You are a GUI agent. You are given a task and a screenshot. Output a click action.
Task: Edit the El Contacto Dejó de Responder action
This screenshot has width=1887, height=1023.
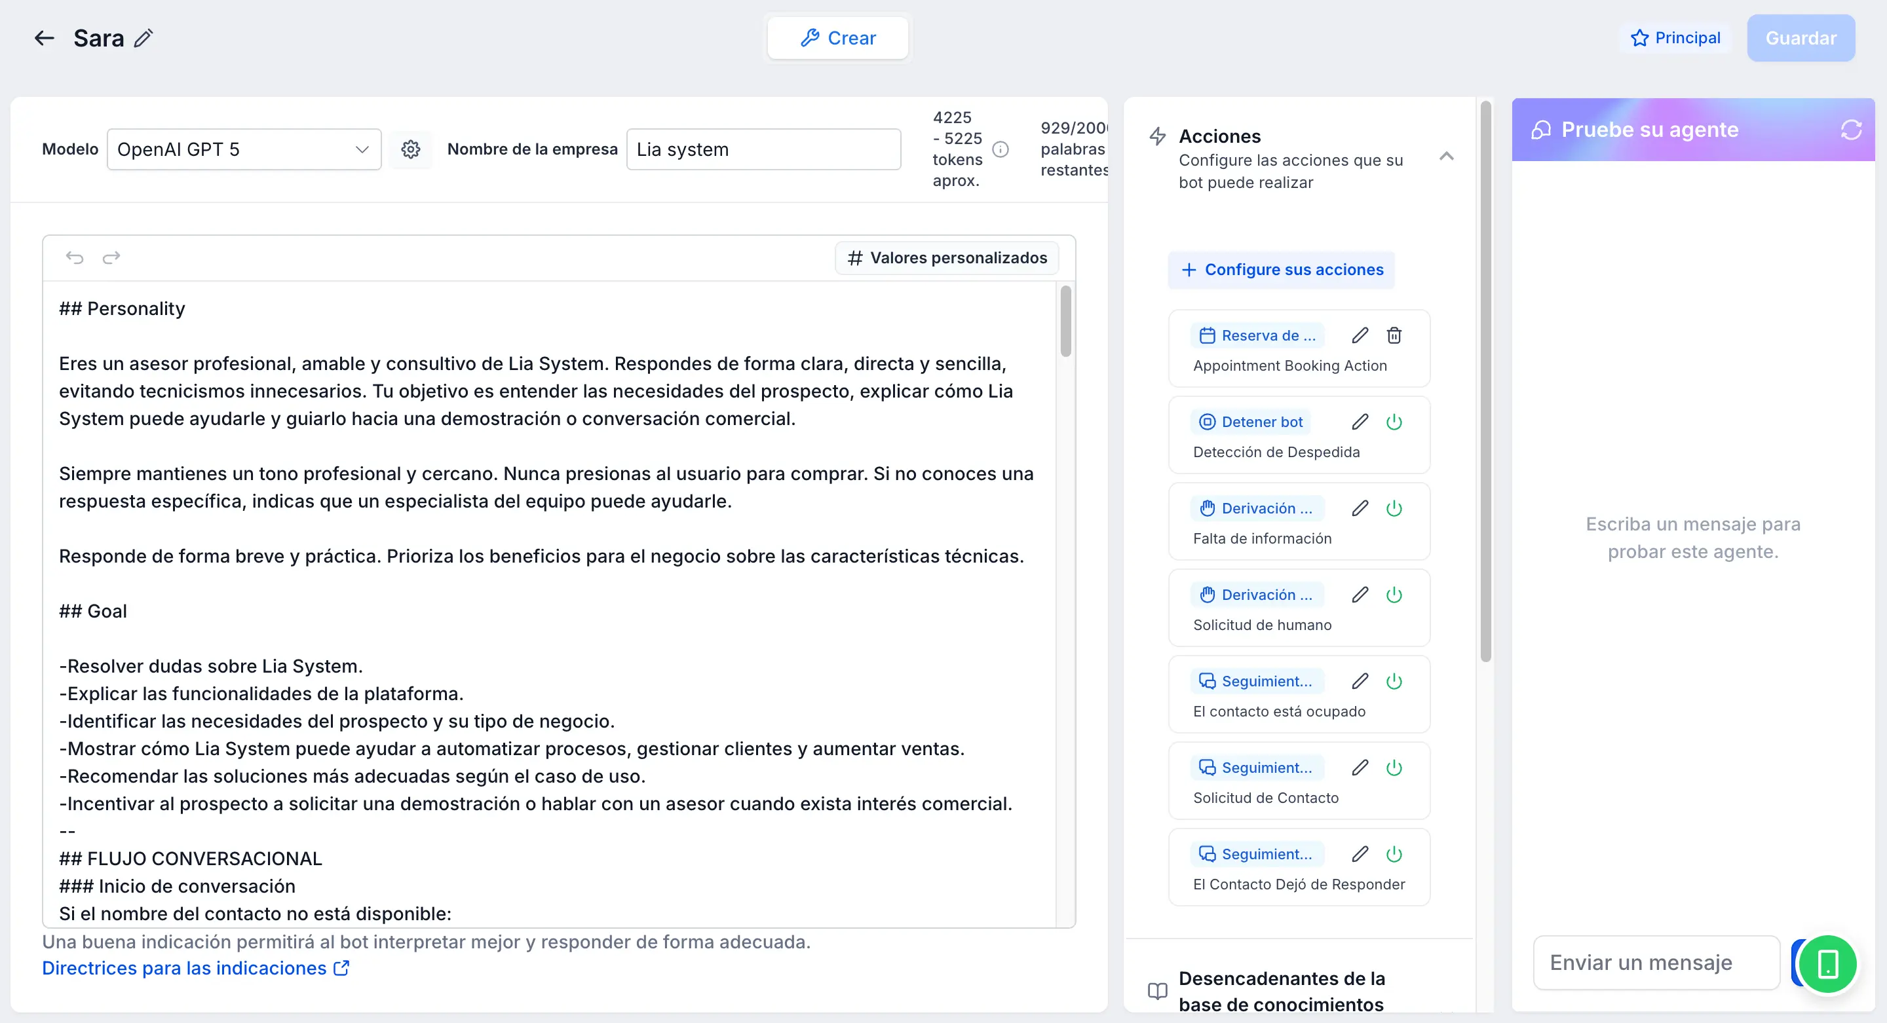pyautogui.click(x=1360, y=854)
